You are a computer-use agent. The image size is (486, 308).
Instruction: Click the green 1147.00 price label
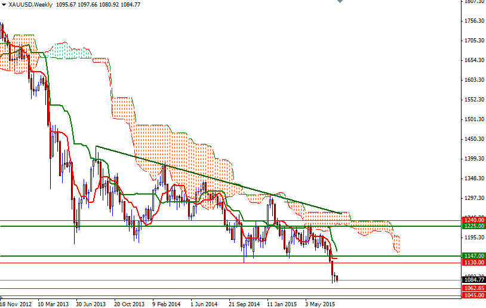474,255
